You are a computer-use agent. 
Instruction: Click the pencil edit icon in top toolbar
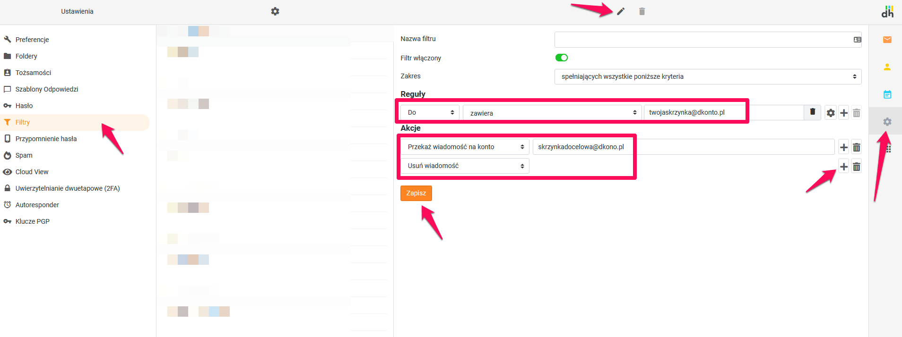pos(621,11)
